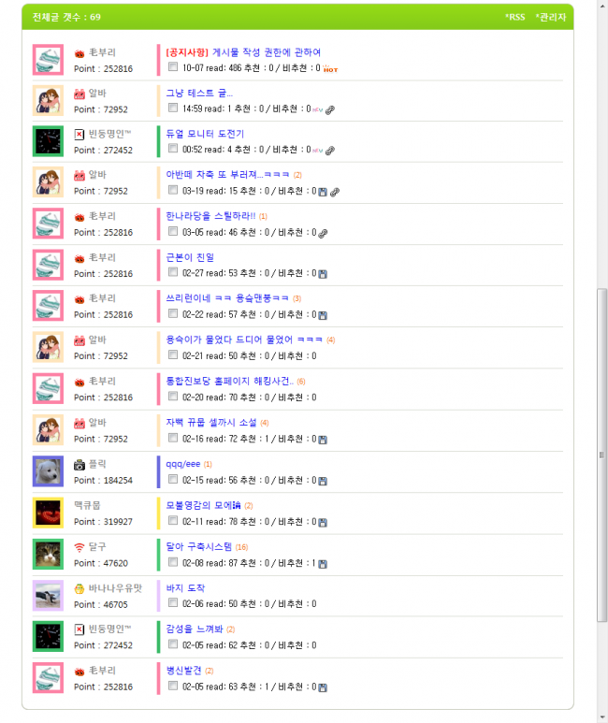Image resolution: width=608 pixels, height=723 pixels.
Task: Toggle the checkbox for 바지 도착 post
Action: [x=173, y=602]
